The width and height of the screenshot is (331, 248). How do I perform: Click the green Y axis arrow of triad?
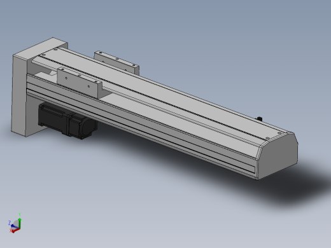coord(20,223)
